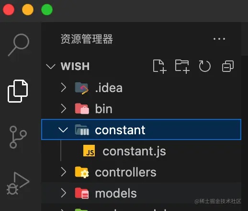The width and height of the screenshot is (248, 211).
Task: Select the models folder label
Action: (116, 193)
